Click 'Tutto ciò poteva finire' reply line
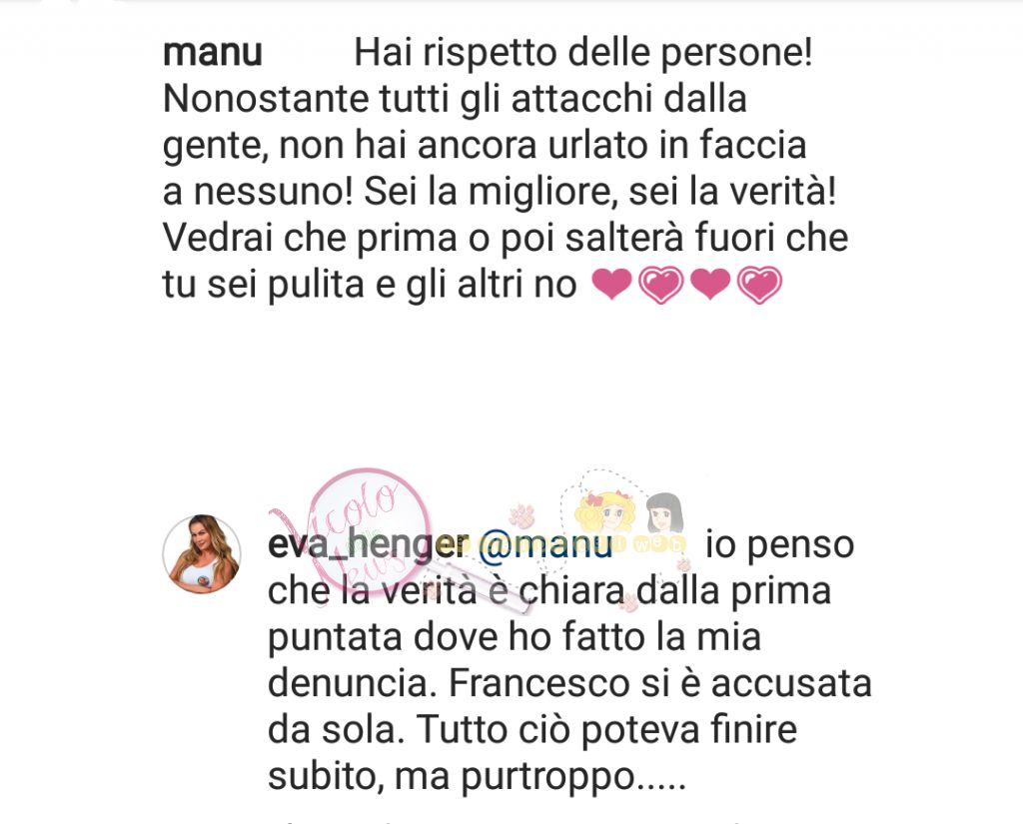 click(606, 730)
